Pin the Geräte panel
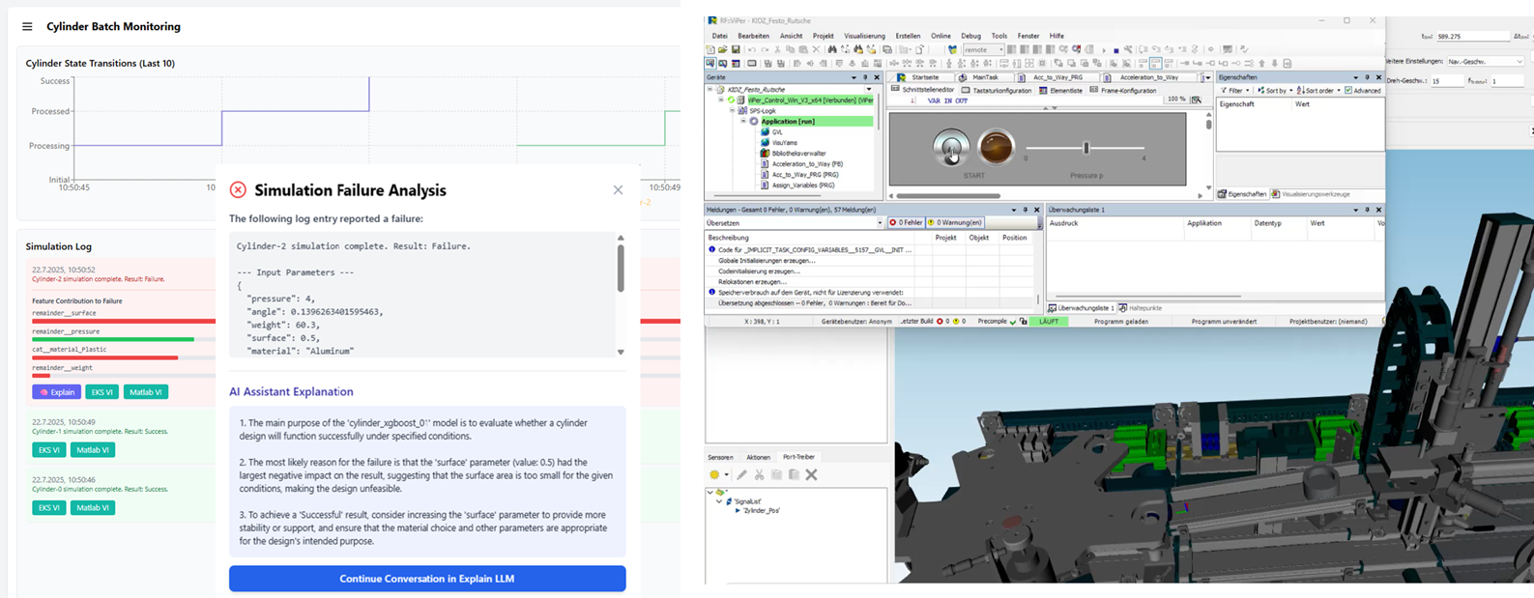 pos(865,77)
